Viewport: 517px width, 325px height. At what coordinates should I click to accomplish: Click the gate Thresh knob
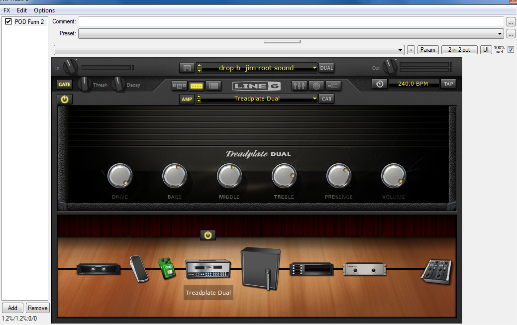coord(85,84)
